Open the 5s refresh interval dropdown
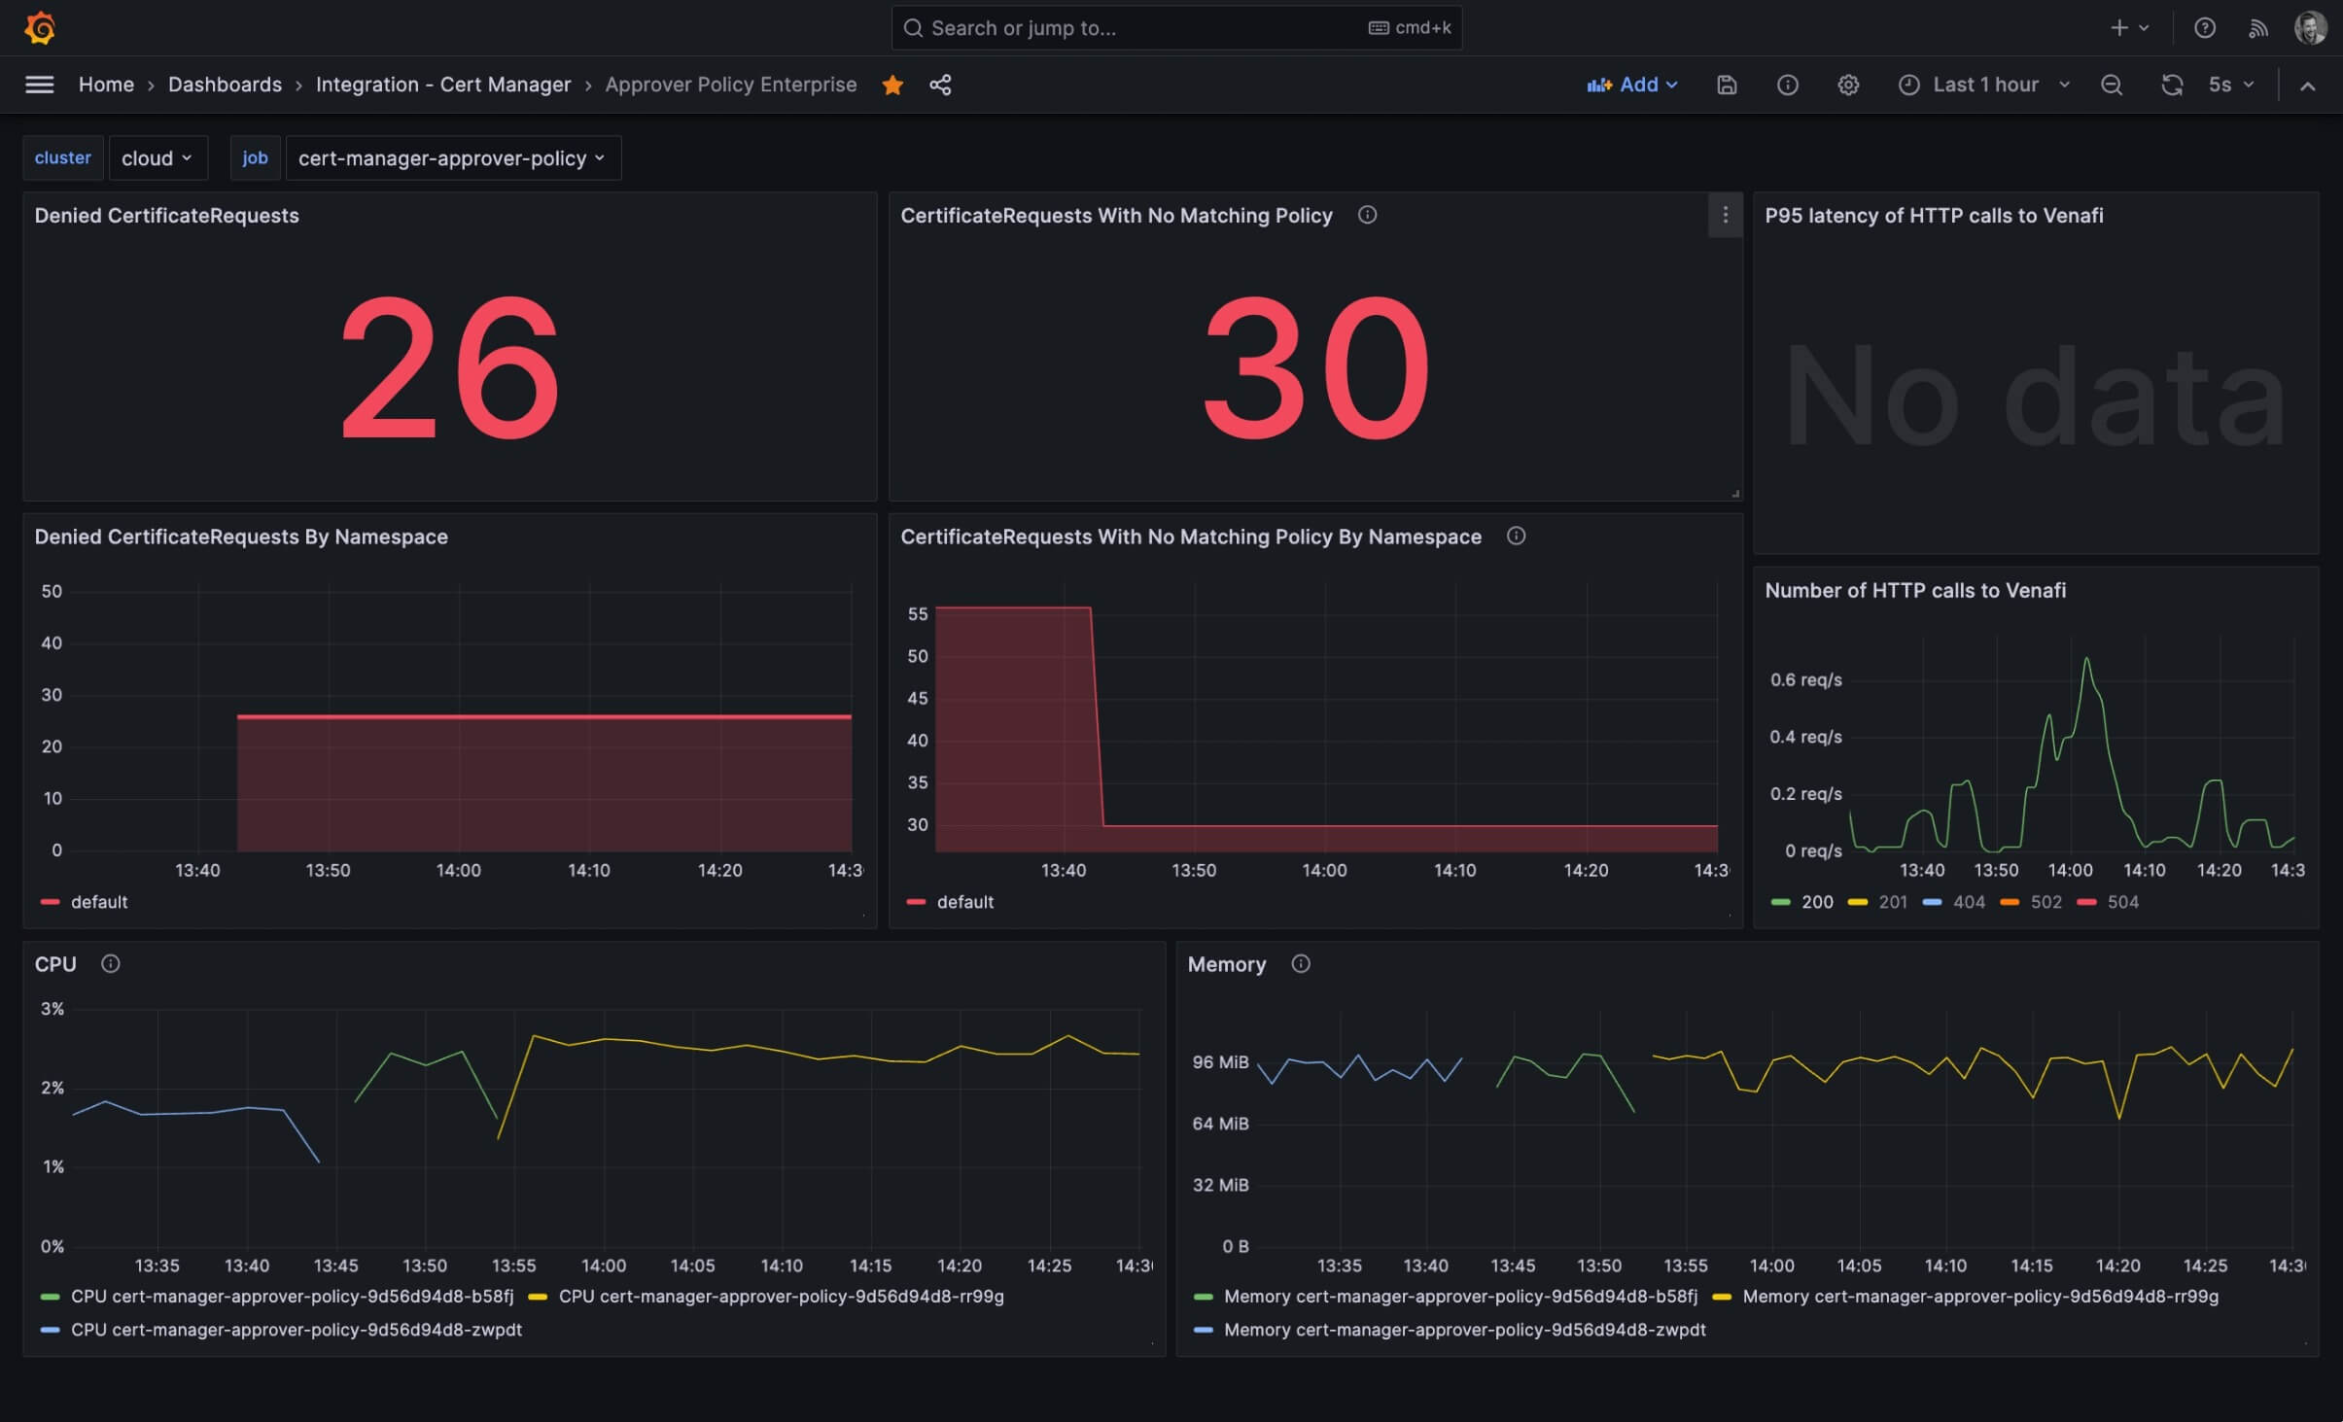Screen dimensions: 2343x1422 click(x=2231, y=85)
